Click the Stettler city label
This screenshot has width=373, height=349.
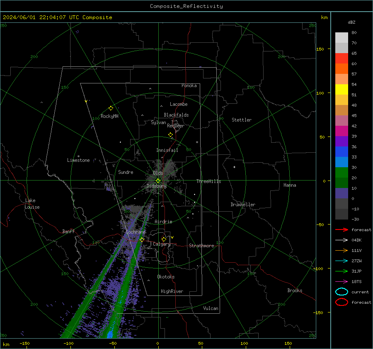(242, 120)
